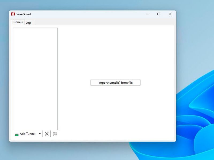Minimize the WireGuard window
The image size is (214, 160).
[x=147, y=14]
